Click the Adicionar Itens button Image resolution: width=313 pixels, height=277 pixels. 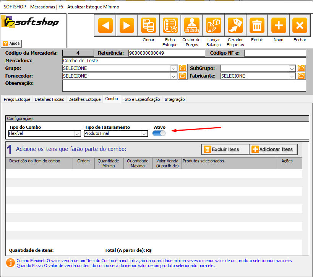click(x=272, y=149)
